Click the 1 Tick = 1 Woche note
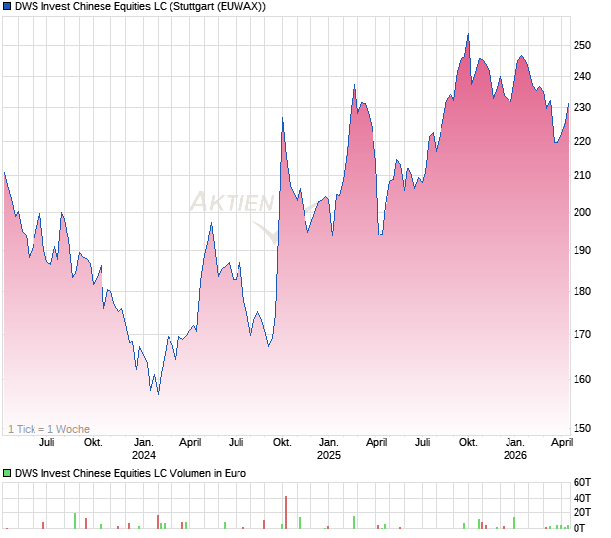This screenshot has height=538, width=611. tap(48, 429)
